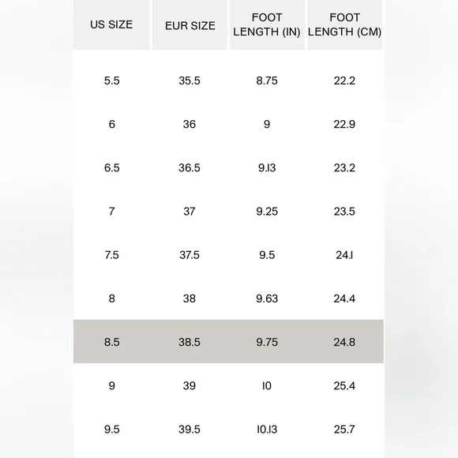Click the FOOT LENGTH (CM) header
This screenshot has width=458, height=458.
point(344,24)
